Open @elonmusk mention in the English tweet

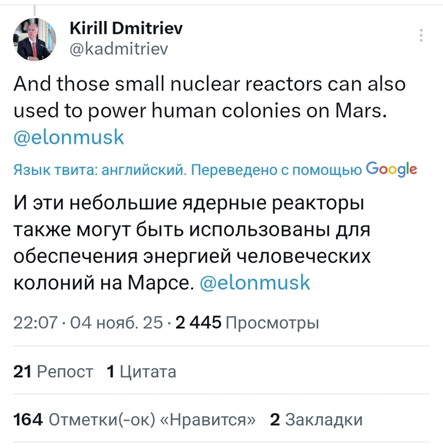click(x=69, y=138)
